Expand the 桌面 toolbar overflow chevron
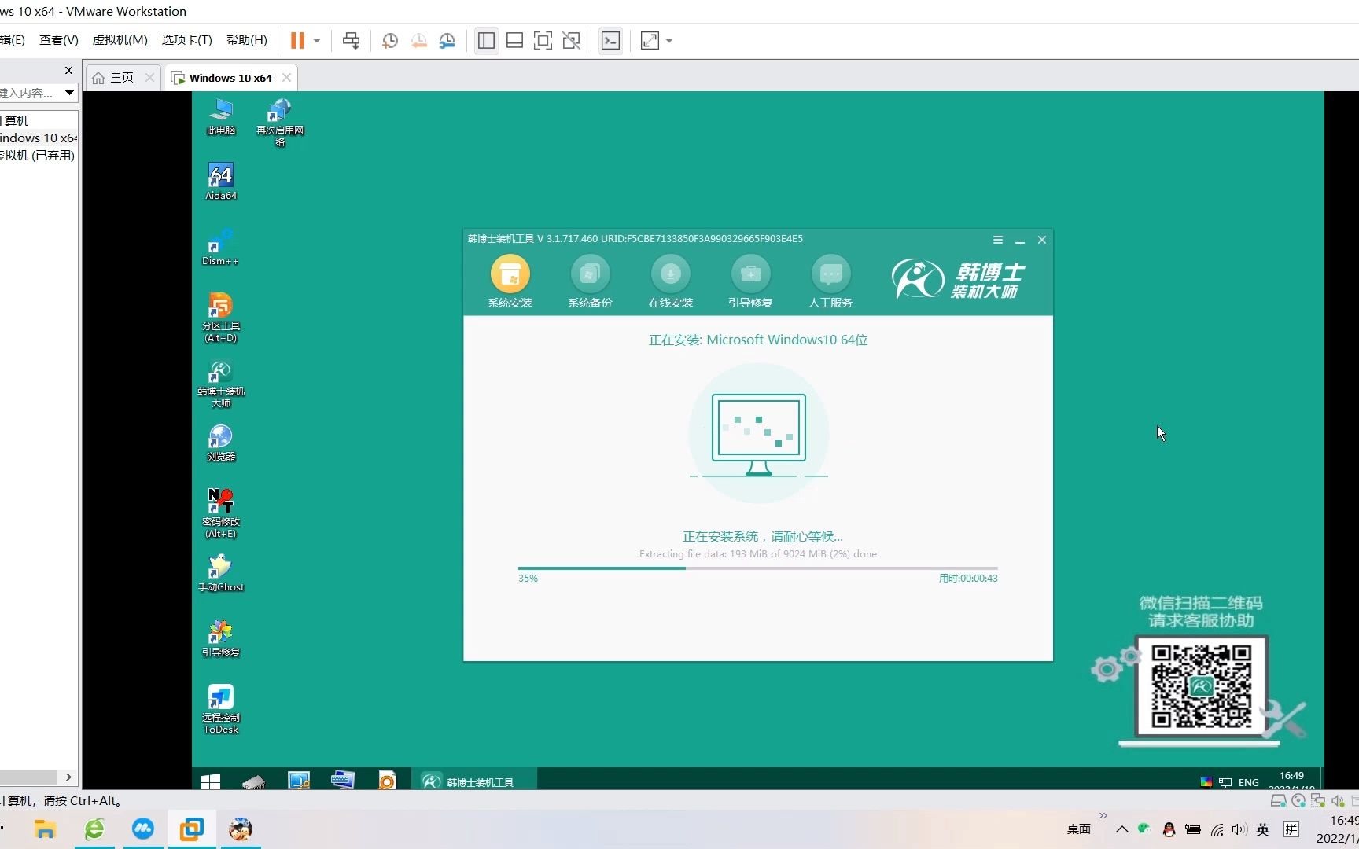The height and width of the screenshot is (849, 1359). (x=1103, y=815)
